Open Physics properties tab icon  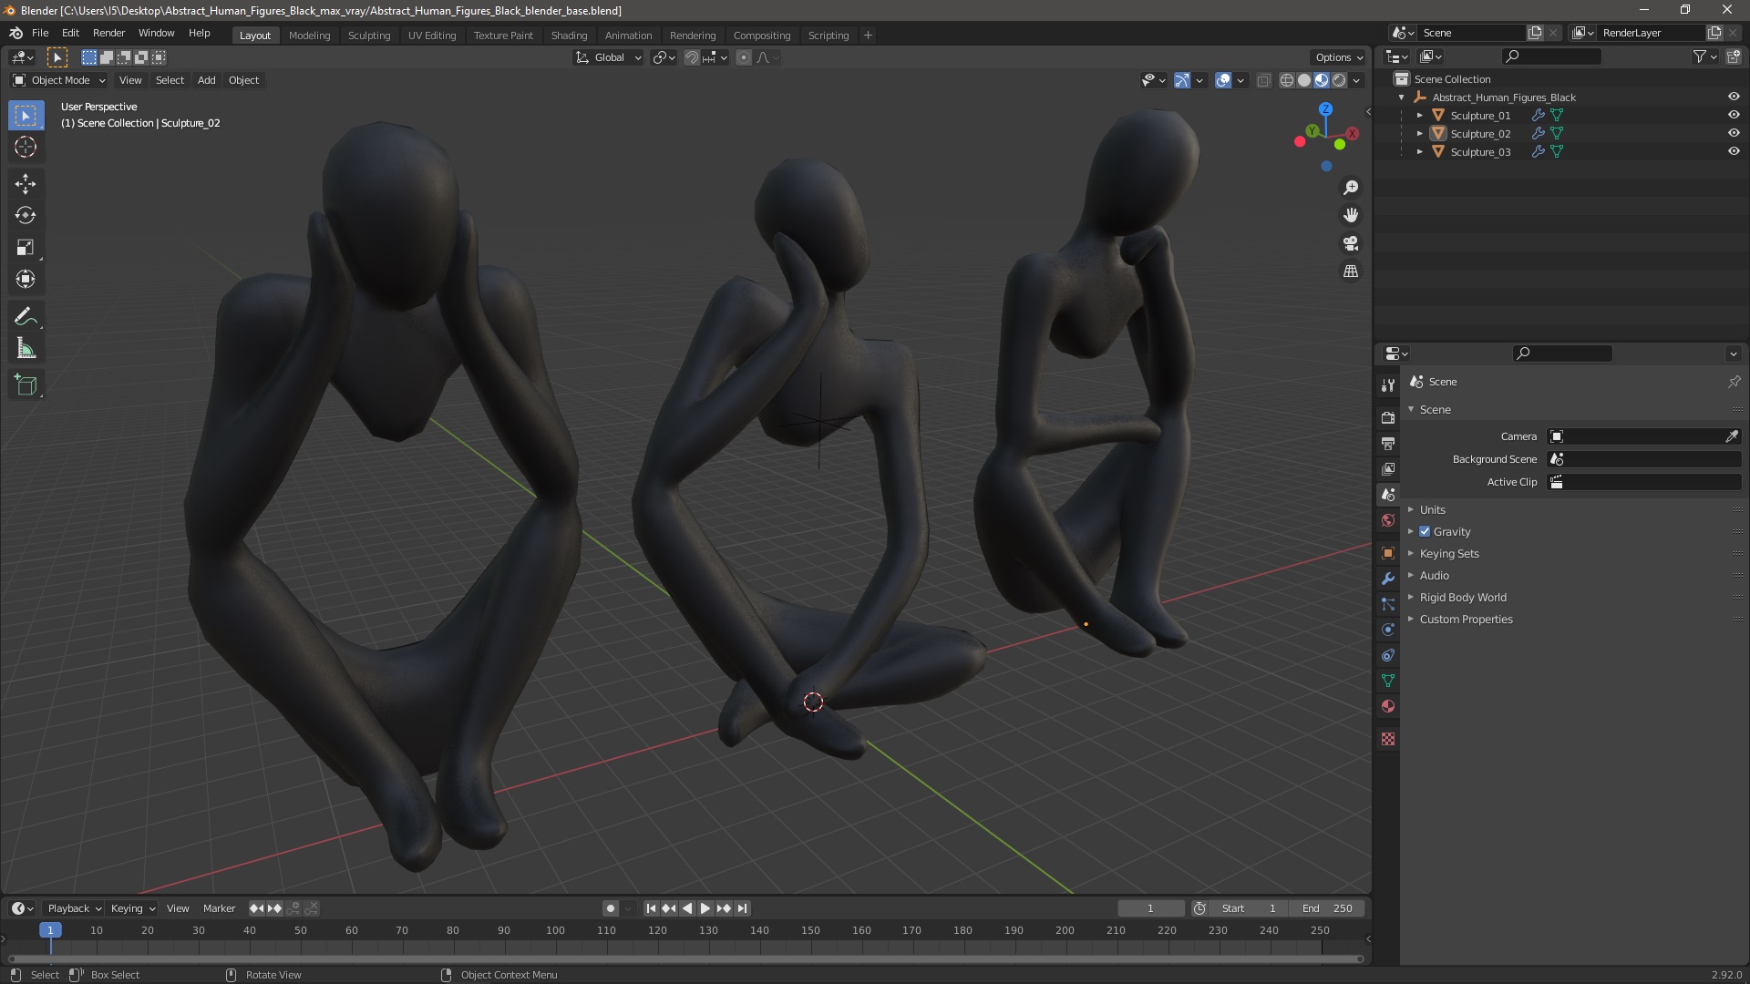(1388, 630)
